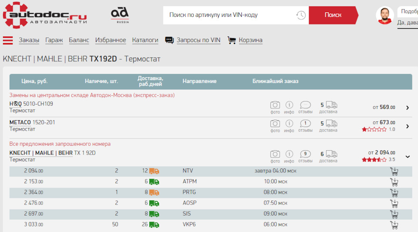Add the 2 153.00 ATPM offer to cart
Image resolution: width=418 pixels, height=232 pixels.
(394, 182)
